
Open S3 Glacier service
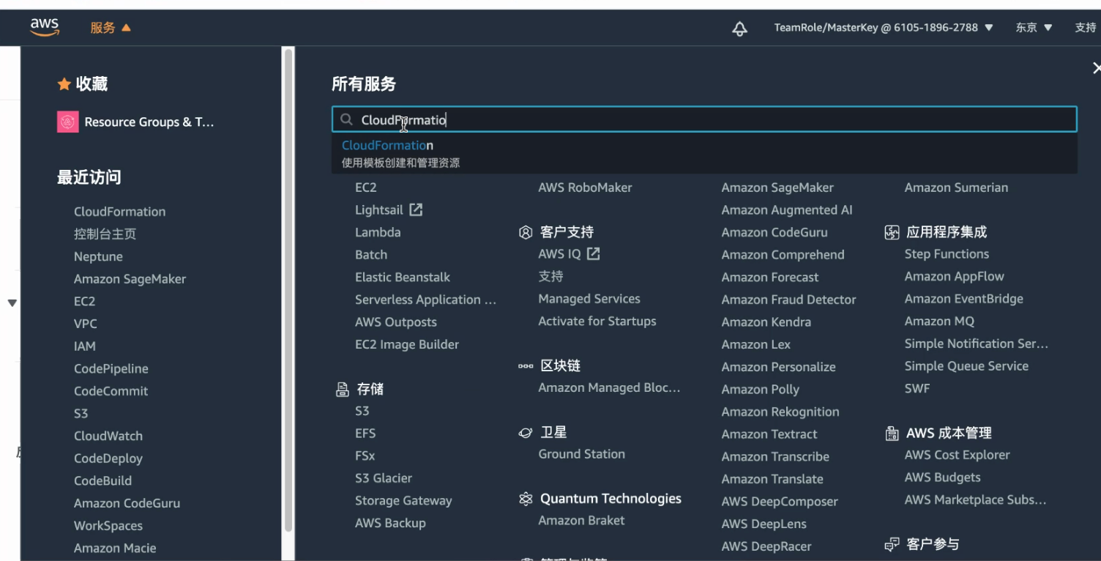pos(383,478)
